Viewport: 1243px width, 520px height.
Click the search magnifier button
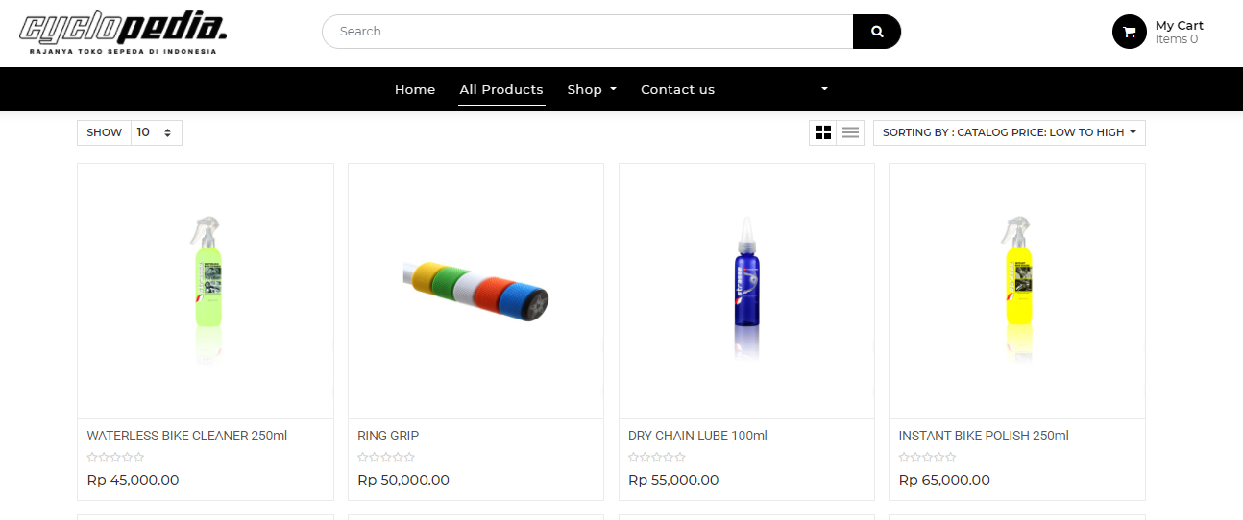pos(876,32)
